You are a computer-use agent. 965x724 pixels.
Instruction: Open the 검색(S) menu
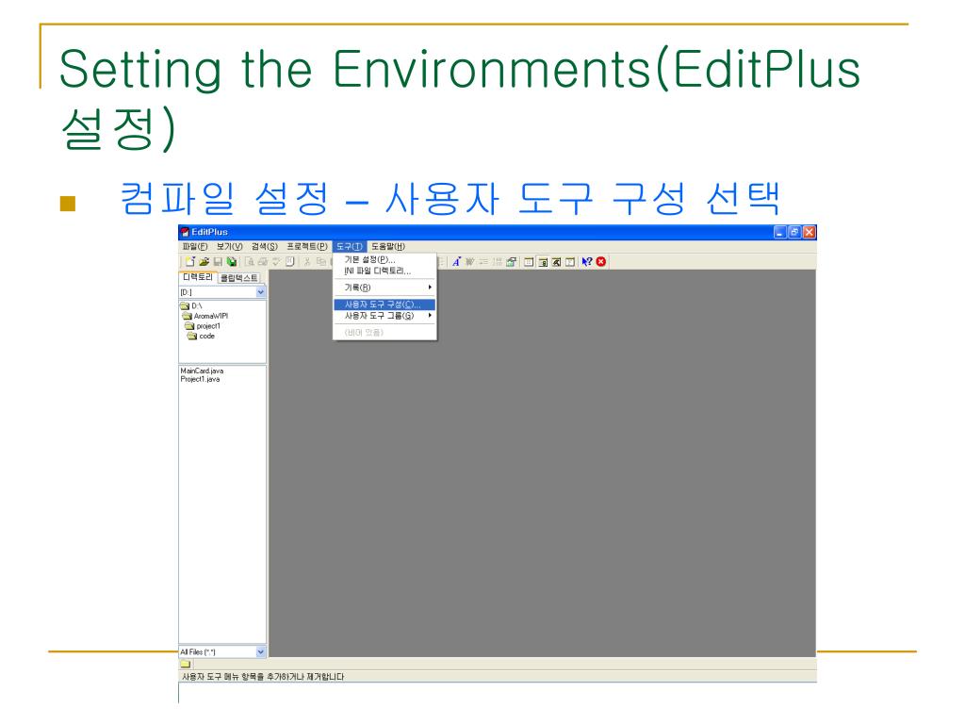point(265,246)
